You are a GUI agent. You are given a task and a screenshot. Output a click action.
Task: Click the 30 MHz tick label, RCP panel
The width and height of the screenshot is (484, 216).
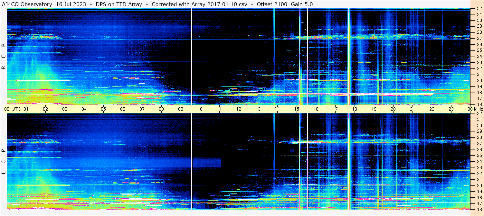coord(479,20)
